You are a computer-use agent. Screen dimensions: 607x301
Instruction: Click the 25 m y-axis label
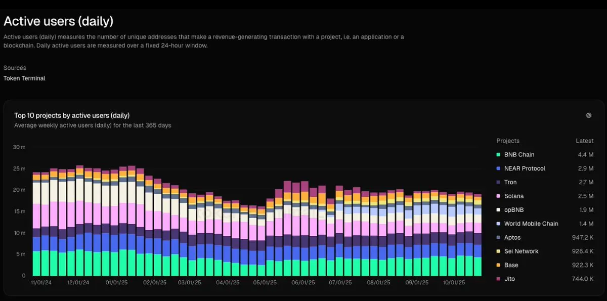19,168
